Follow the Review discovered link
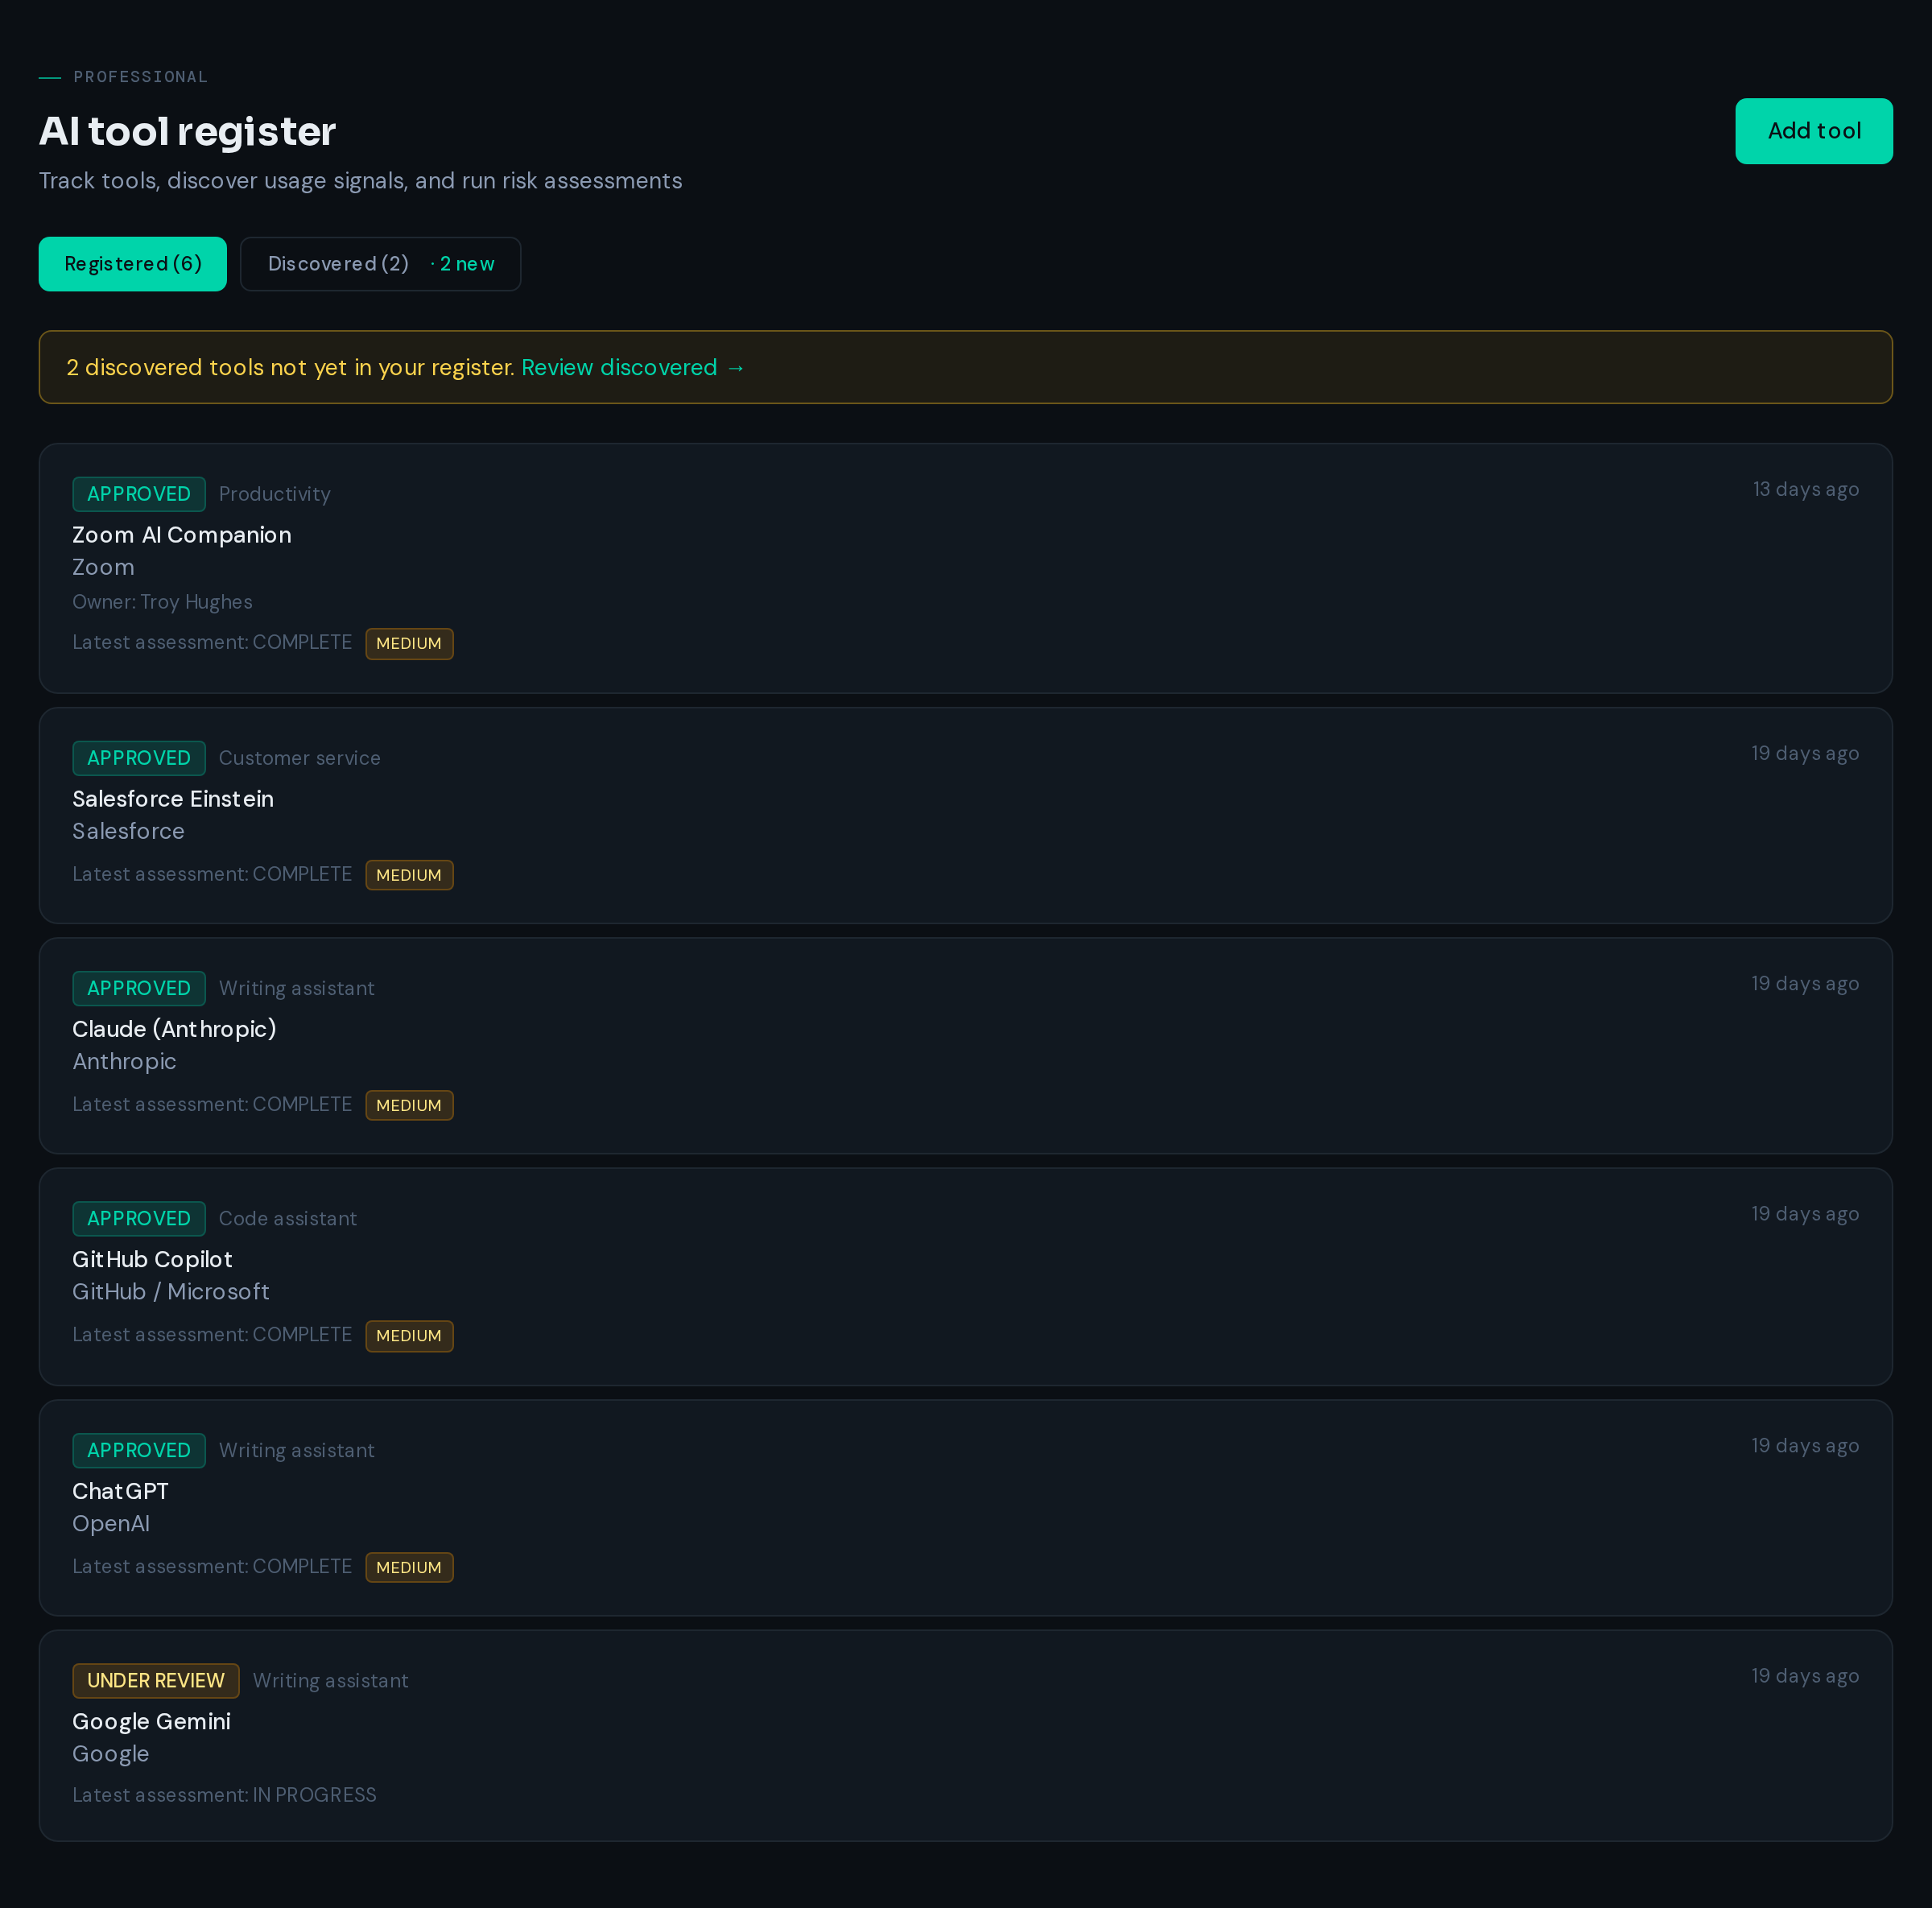Screen dimensions: 1932x1908 [633, 367]
